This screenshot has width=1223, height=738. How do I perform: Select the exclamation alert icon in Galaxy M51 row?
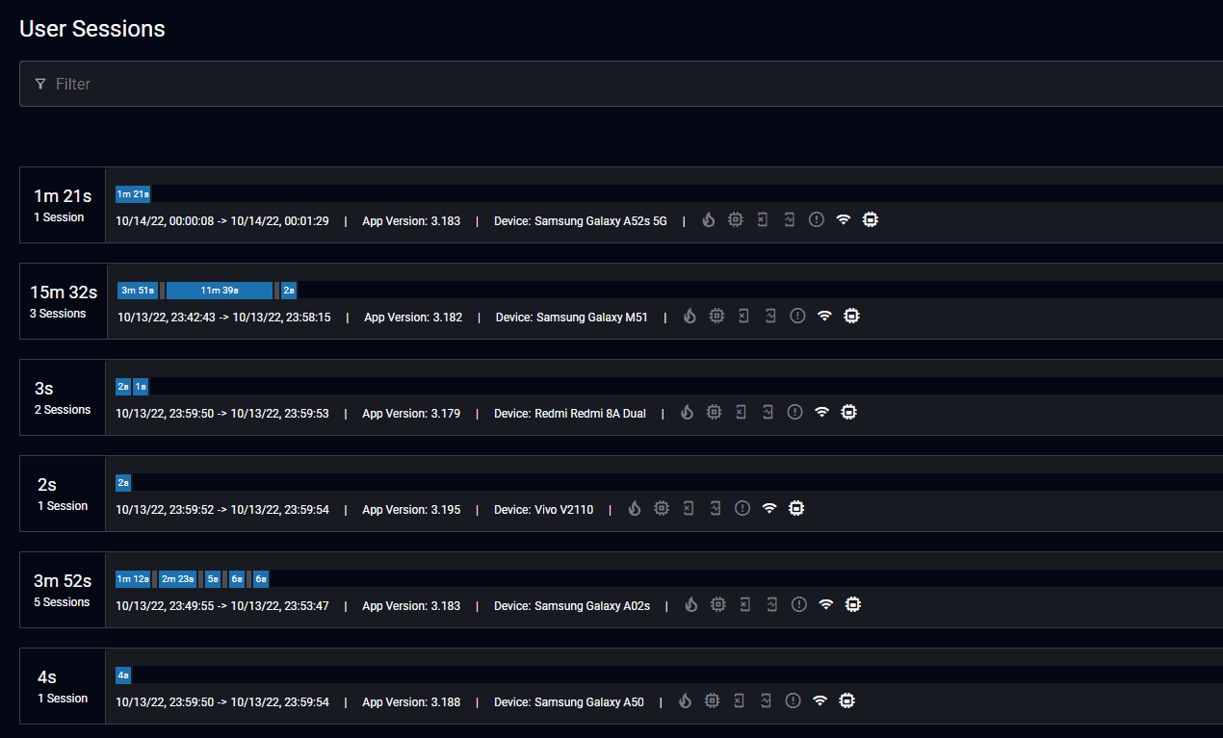(797, 316)
